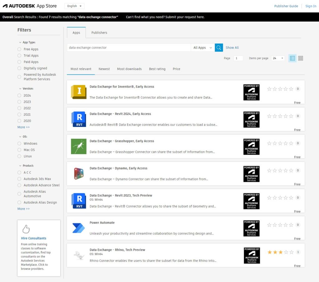Select the Linux OS filter

tap(19, 156)
